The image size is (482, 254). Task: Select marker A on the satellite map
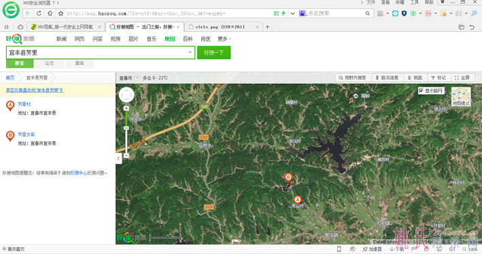tap(297, 200)
